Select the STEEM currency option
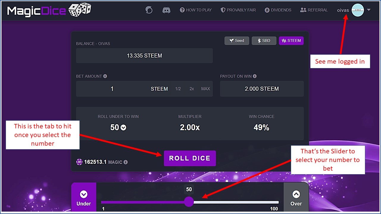The height and width of the screenshot is (214, 381). pyautogui.click(x=291, y=41)
